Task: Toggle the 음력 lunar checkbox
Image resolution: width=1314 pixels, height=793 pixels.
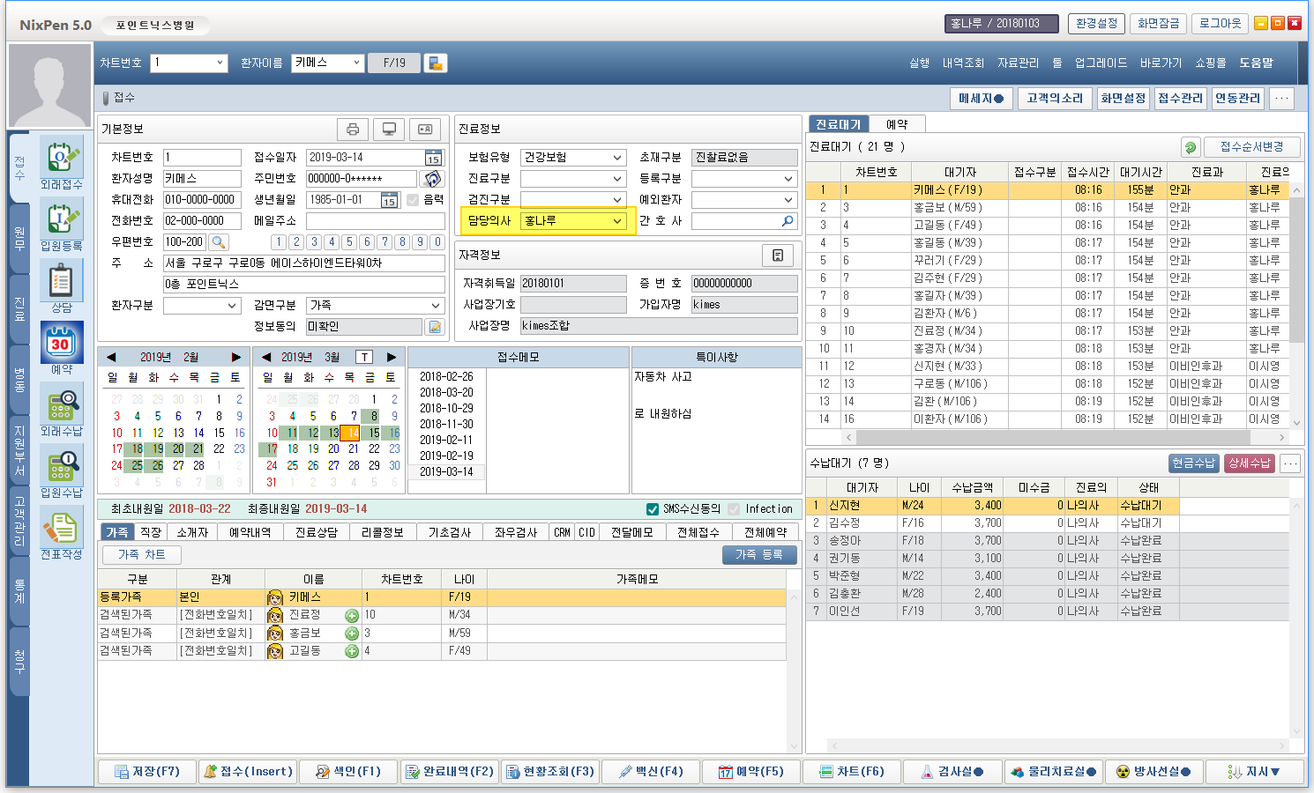Action: [413, 200]
